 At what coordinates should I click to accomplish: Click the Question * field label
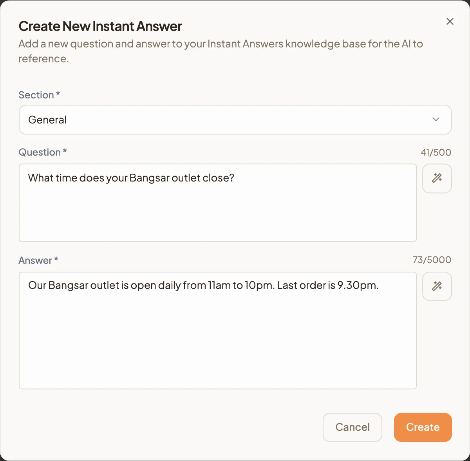point(43,152)
